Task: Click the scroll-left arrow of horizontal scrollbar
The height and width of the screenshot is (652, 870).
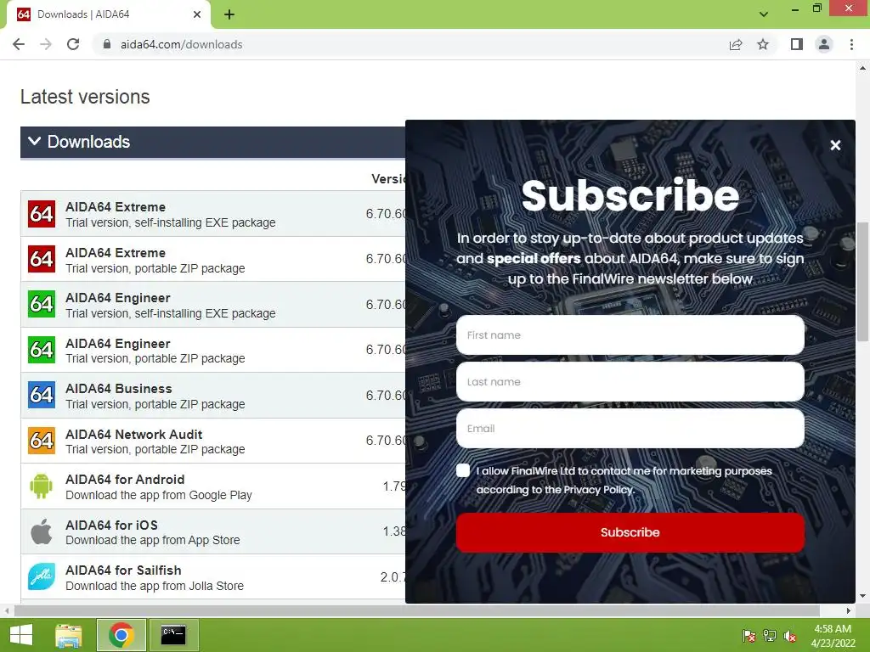Action: [7, 611]
